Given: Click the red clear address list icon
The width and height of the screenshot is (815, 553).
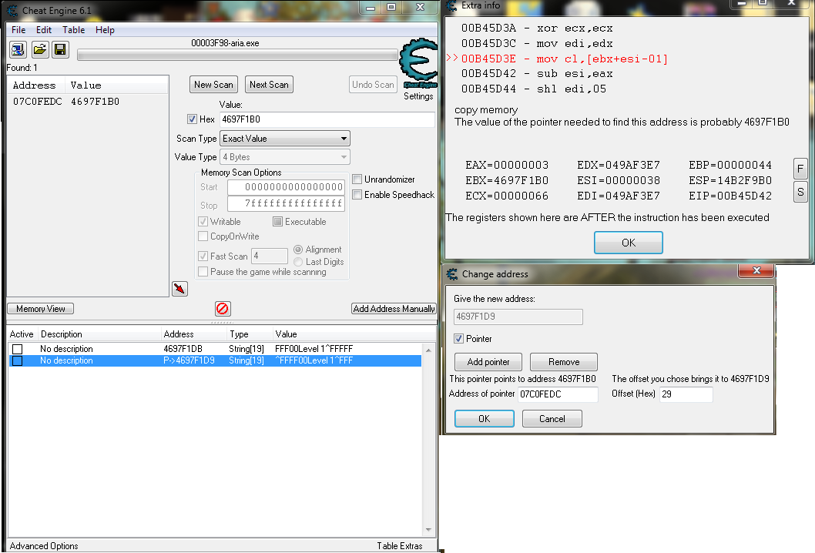Looking at the screenshot, I should (x=222, y=309).
